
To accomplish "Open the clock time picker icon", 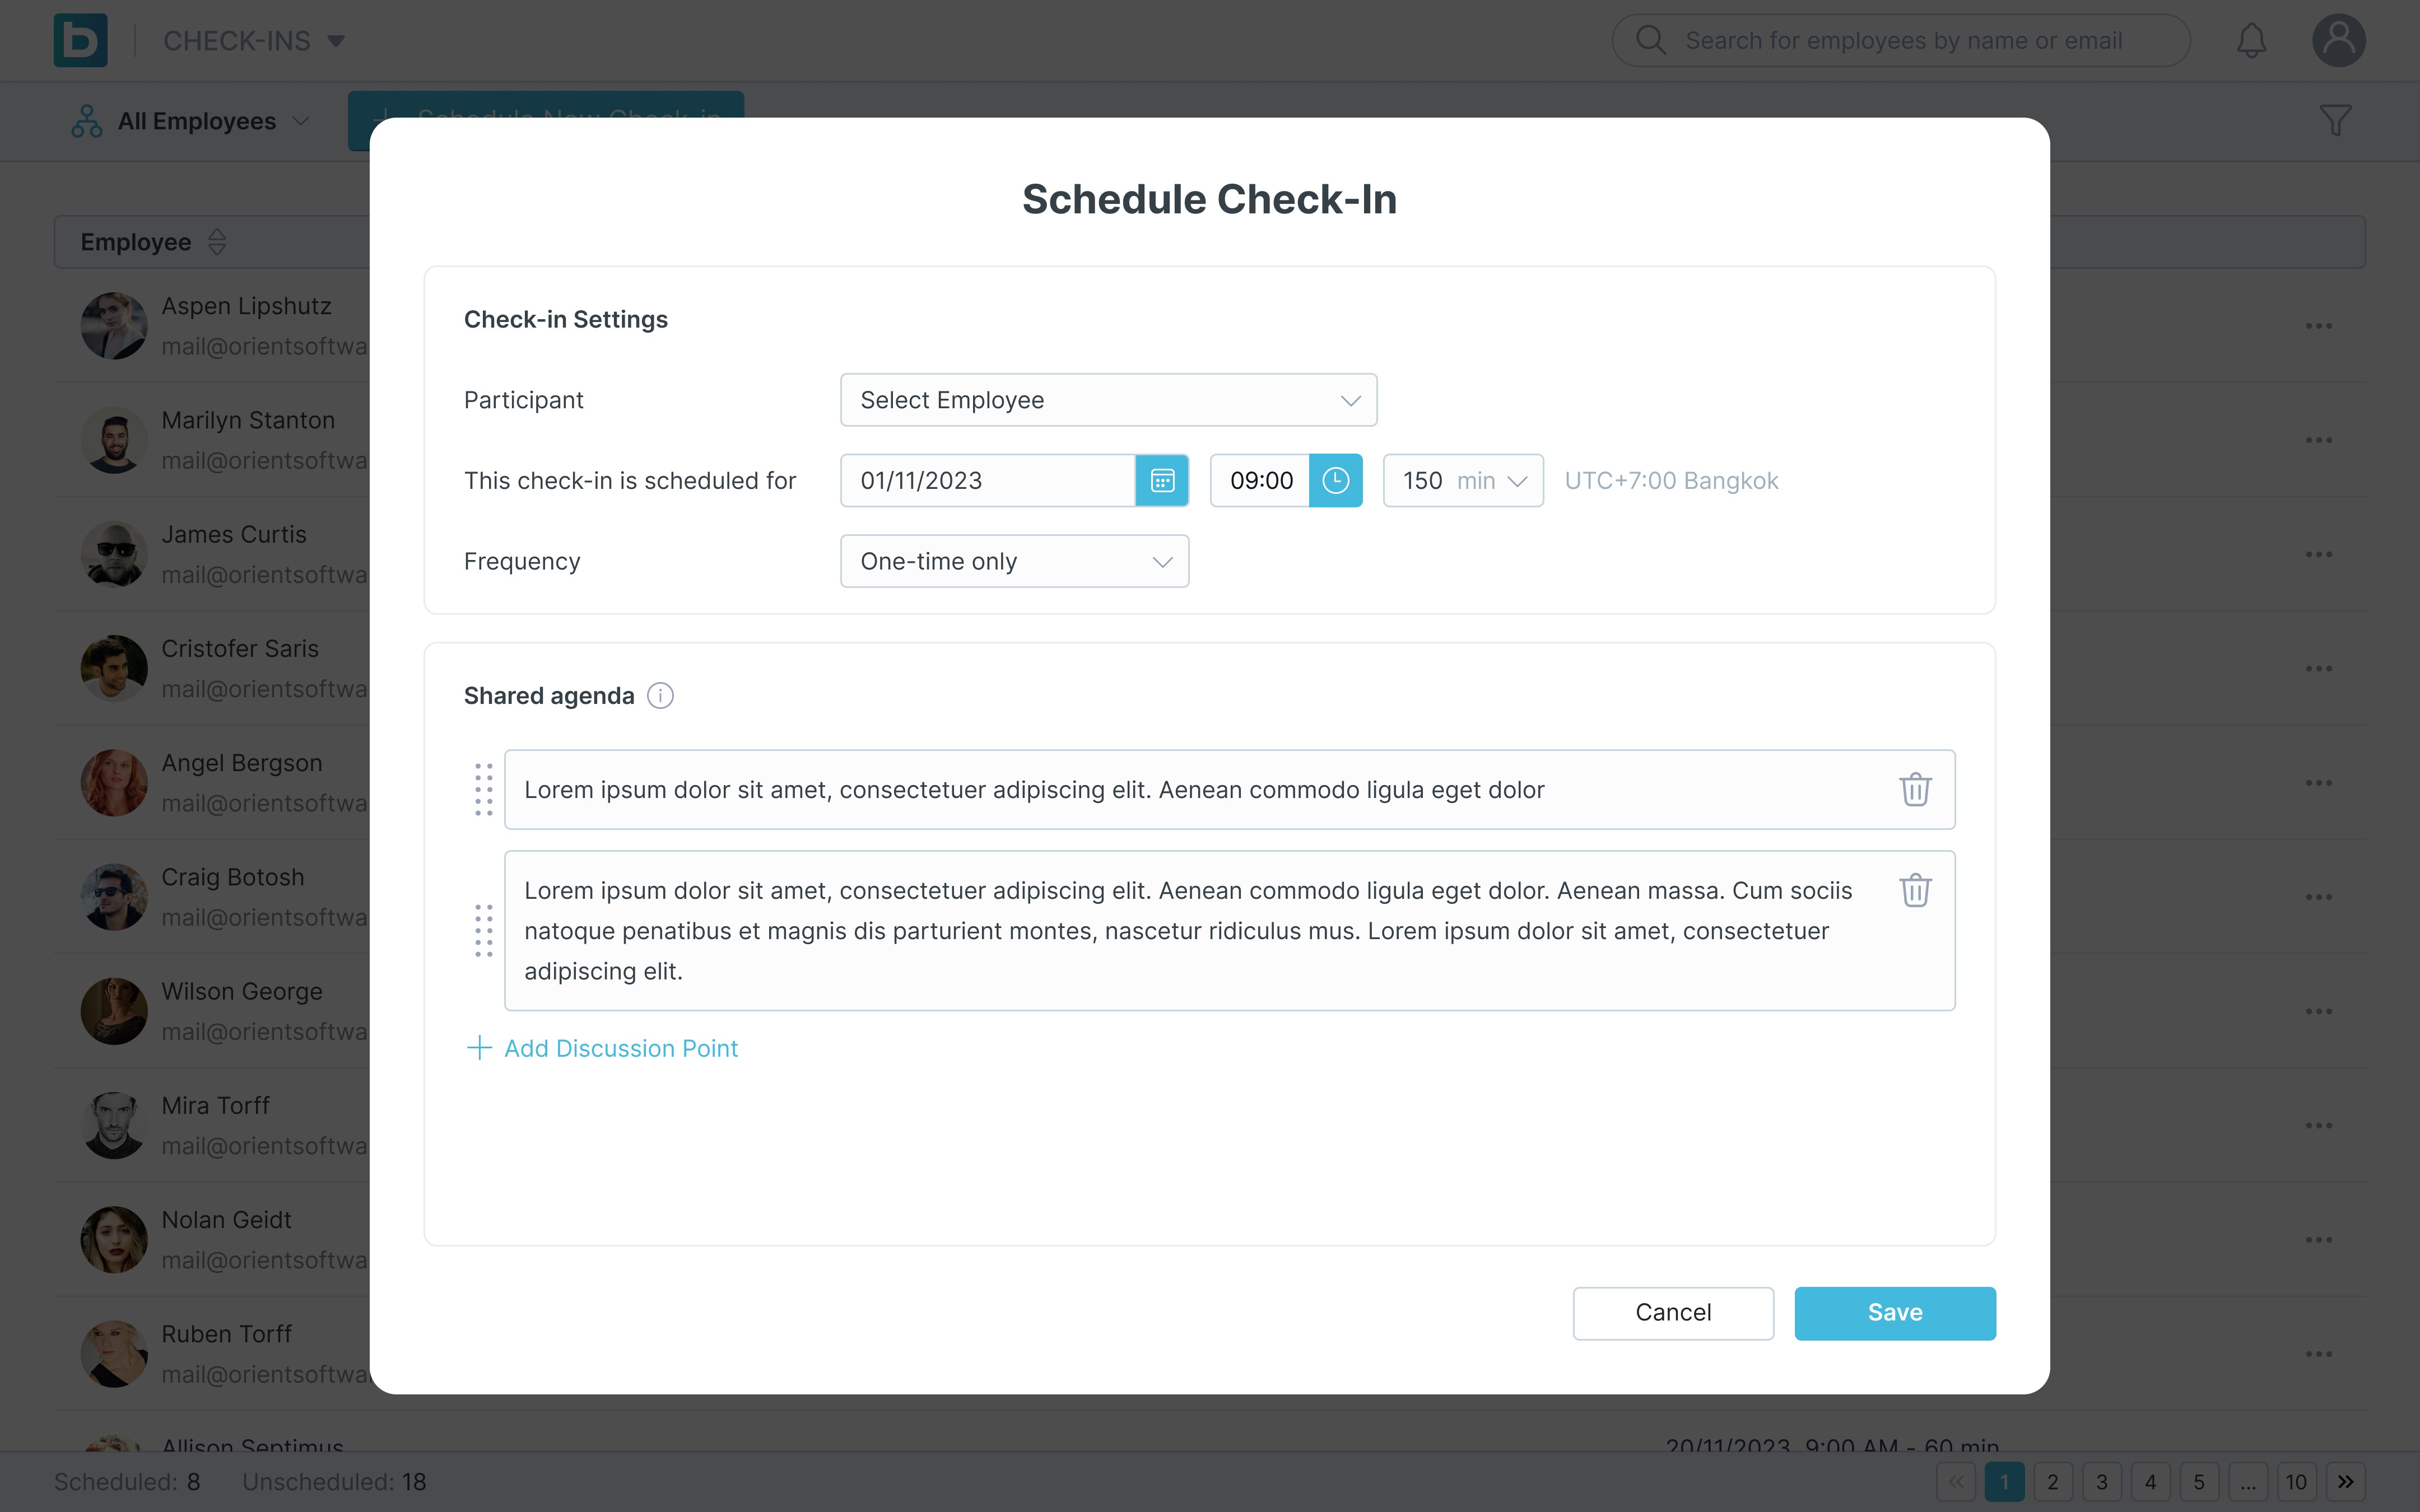I will (x=1336, y=481).
